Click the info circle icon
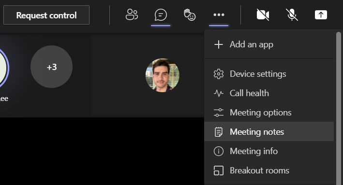The width and height of the screenshot is (343, 185). [x=219, y=151]
